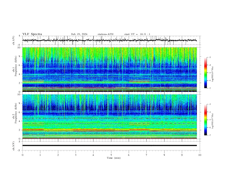Screen dimensions: 225x174
Task: Click the '-7' label on lower colorbar
Action: pos(210,135)
